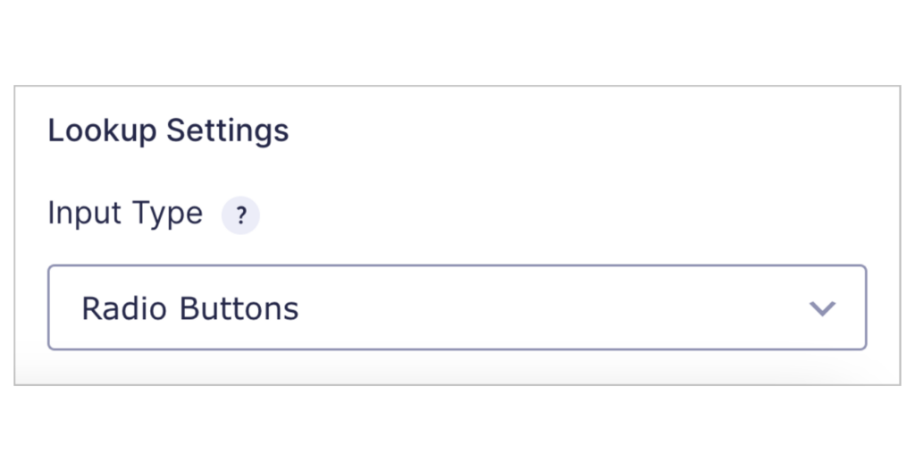
Task: Open help next to Input Type
Action: (240, 216)
